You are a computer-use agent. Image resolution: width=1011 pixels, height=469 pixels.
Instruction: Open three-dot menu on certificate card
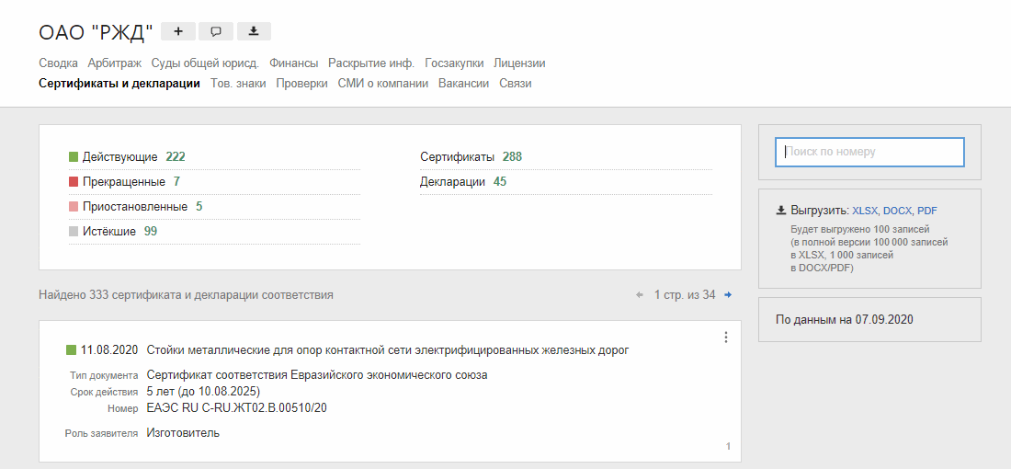pos(725,337)
